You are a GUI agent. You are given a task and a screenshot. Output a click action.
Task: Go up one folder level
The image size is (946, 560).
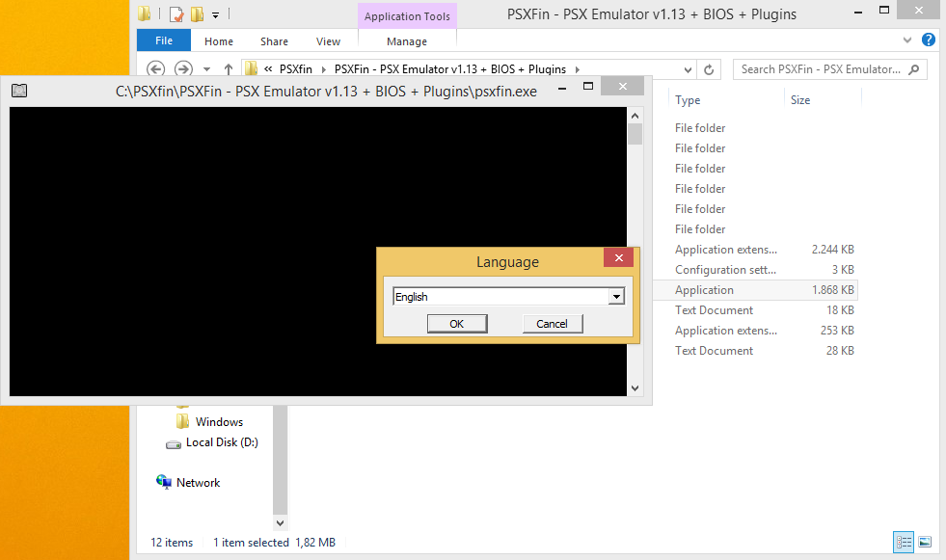(227, 68)
